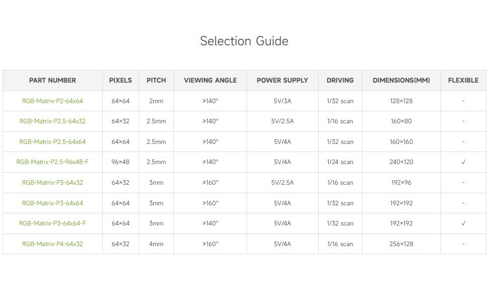
Task: Open the RGB-Matrix-P2.5-64x32 part link
Action: [52, 121]
